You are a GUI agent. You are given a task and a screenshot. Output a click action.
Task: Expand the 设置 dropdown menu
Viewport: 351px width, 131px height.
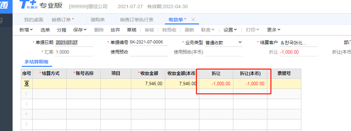230,30
